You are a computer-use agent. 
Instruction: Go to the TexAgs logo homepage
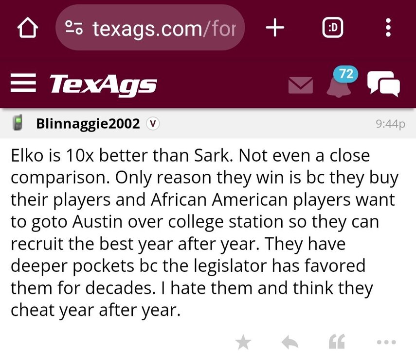point(103,84)
